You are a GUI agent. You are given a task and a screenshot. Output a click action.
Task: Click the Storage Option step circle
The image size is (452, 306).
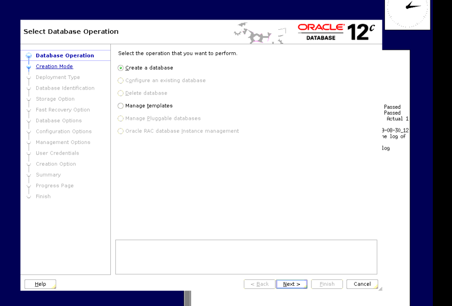[29, 99]
